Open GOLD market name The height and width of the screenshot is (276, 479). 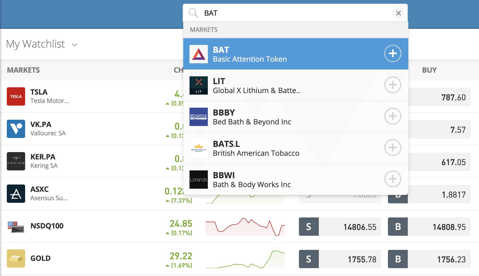pos(41,258)
